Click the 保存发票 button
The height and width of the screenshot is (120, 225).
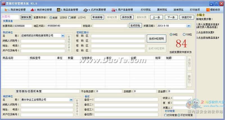tap(127, 17)
